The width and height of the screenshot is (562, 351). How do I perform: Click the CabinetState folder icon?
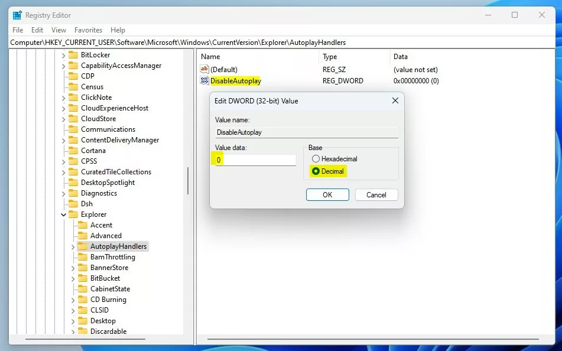[x=82, y=288]
